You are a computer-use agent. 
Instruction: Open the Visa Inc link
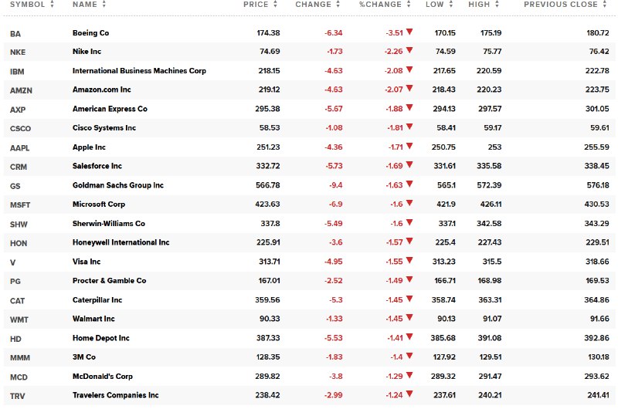(x=87, y=262)
